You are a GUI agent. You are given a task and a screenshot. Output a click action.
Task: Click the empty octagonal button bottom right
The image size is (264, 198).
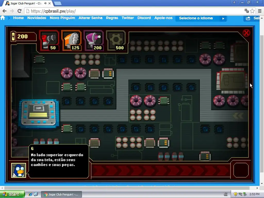(x=241, y=170)
